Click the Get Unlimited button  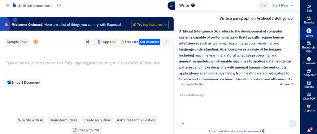click(x=150, y=42)
